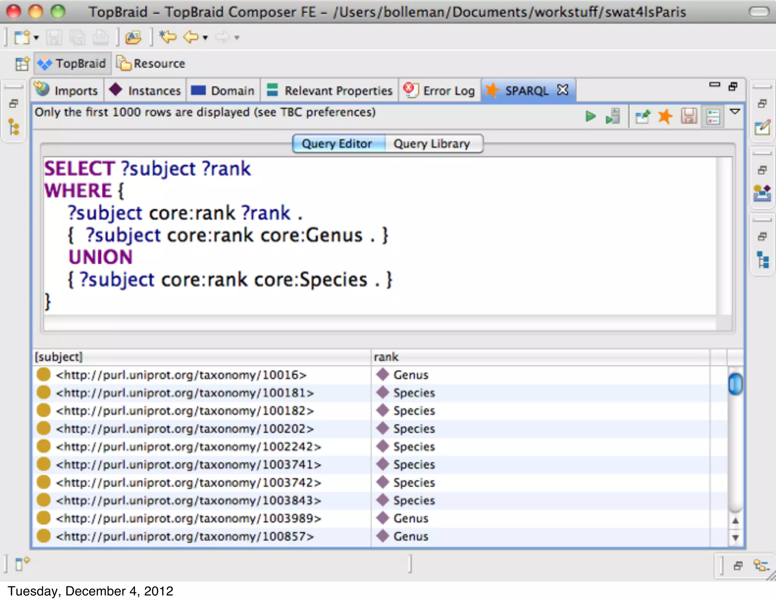Toggle the results layout view button
The height and width of the screenshot is (603, 776).
[713, 116]
